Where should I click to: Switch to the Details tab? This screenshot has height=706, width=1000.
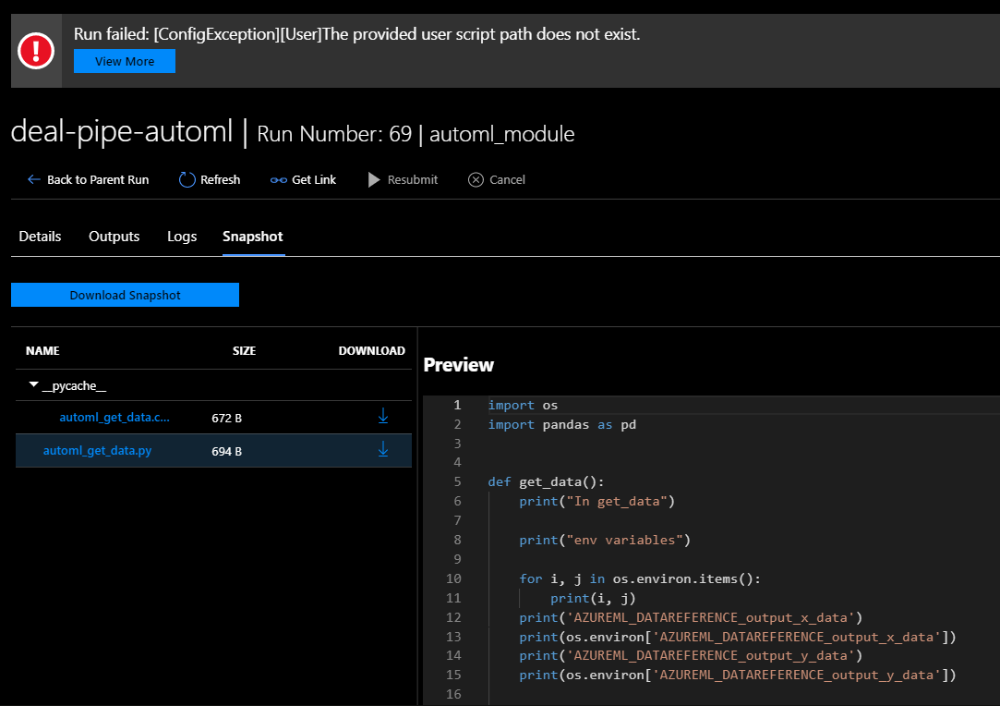coord(40,237)
